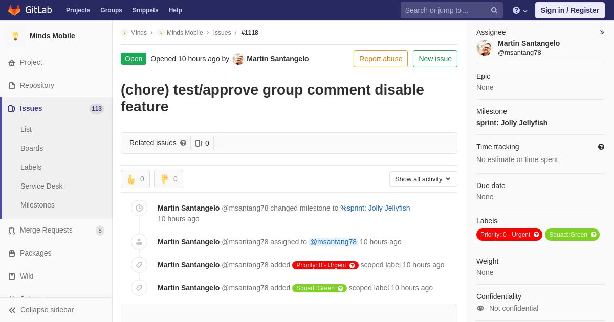Open the Show all activity dropdown
The height and width of the screenshot is (322, 614).
pyautogui.click(x=423, y=179)
